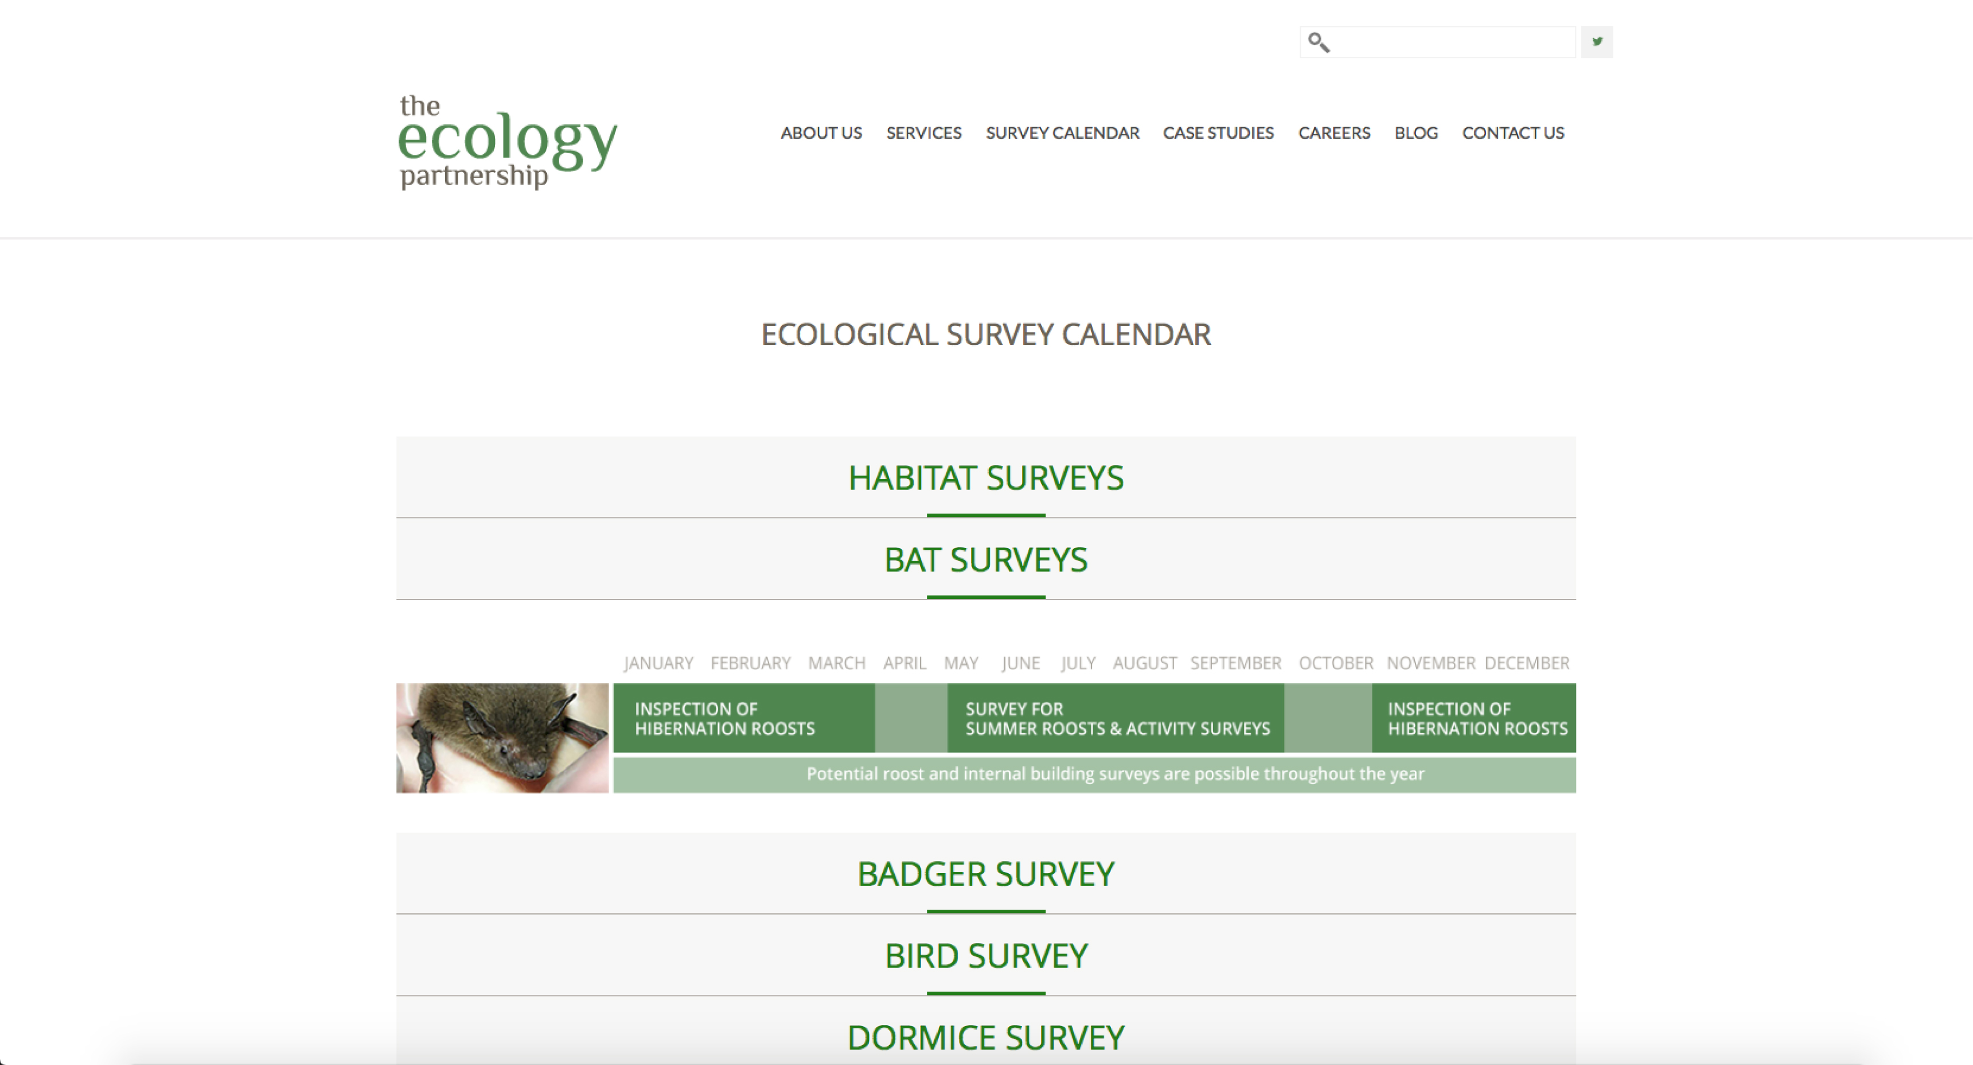Click the magnifying glass search icon
The image size is (1973, 1065).
(1318, 42)
